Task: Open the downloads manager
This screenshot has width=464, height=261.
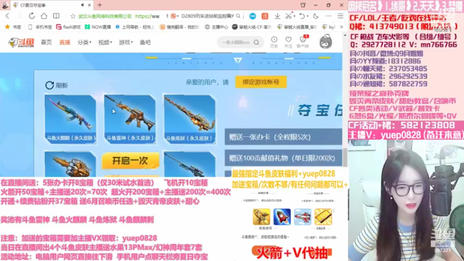Action: [x=277, y=16]
